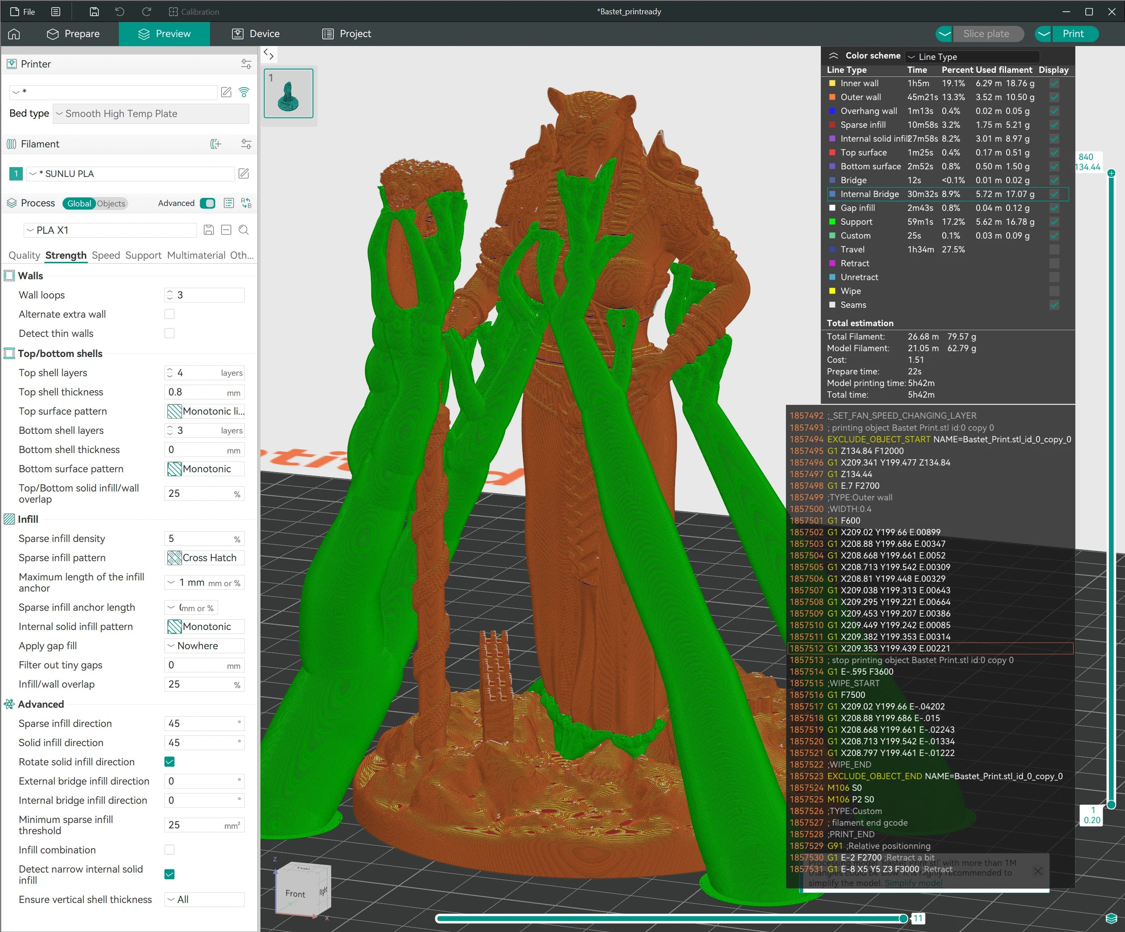1125x932 pixels.
Task: Collapse sidebar with arrows icon
Action: [x=269, y=54]
